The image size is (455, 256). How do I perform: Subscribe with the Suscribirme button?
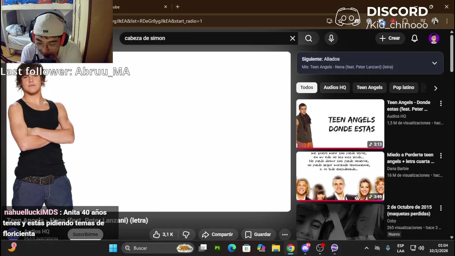click(85, 234)
